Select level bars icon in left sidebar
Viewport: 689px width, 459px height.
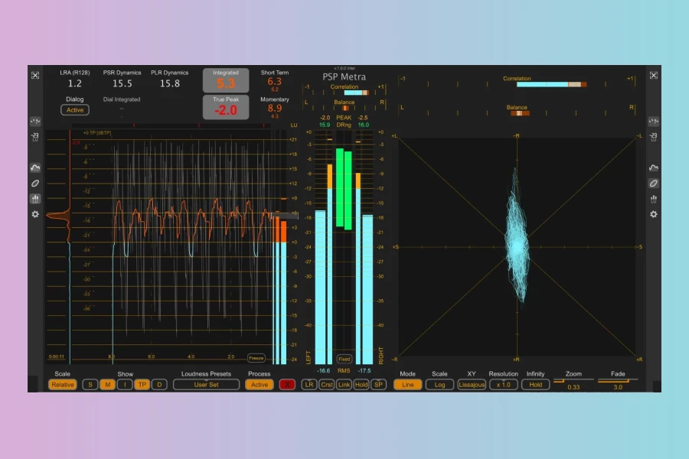point(35,199)
